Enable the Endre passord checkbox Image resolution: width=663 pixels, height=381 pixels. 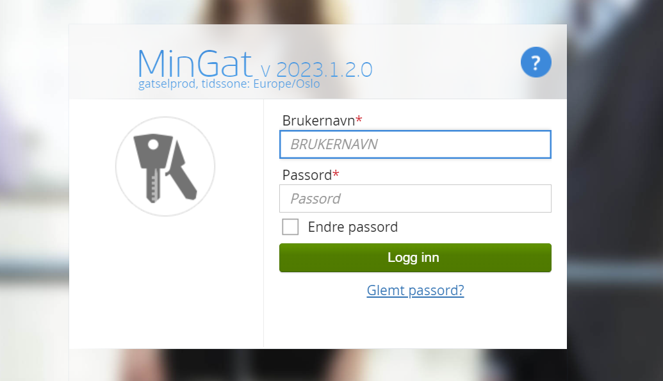point(290,227)
